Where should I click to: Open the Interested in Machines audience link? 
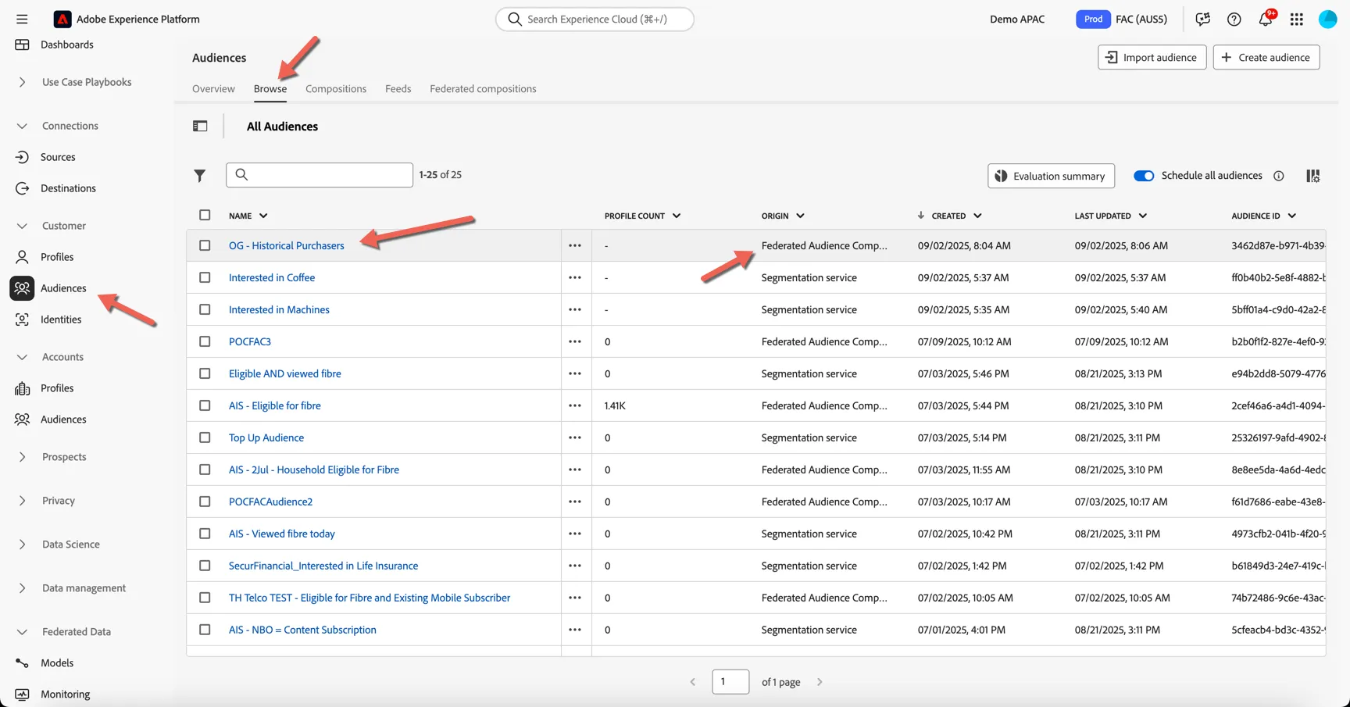[x=279, y=309]
